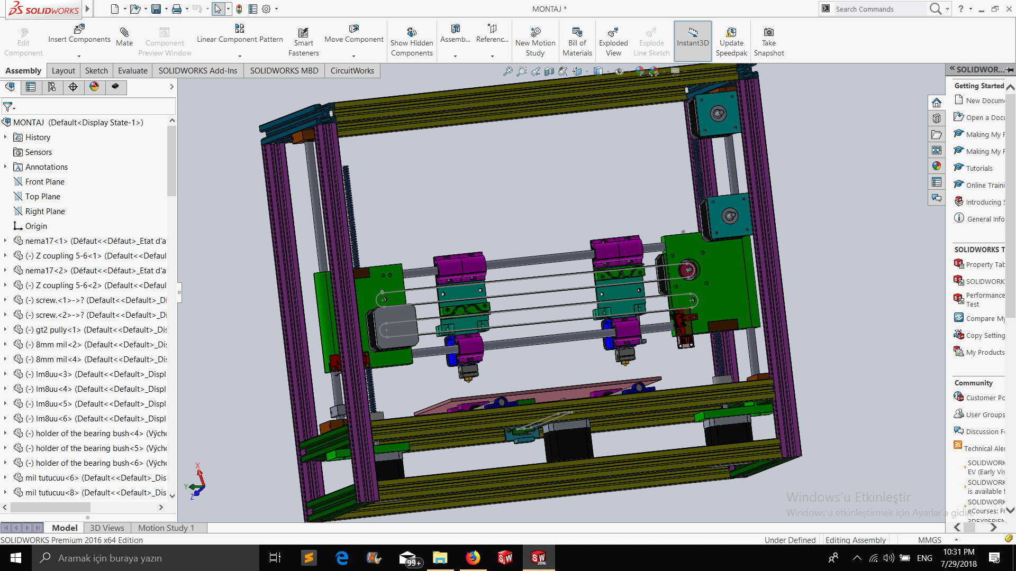Create a New Motion Study
Screen dimensions: 1016x571
(535, 42)
